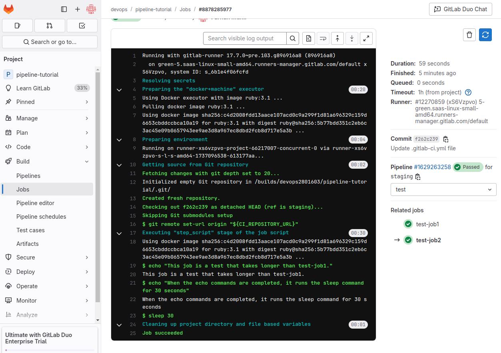The height and width of the screenshot is (353, 501).
Task: Collapse the Preparing docker+machine executor section
Action: (119, 90)
